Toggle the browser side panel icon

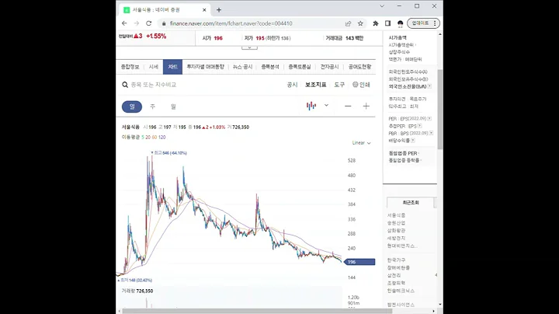[387, 23]
